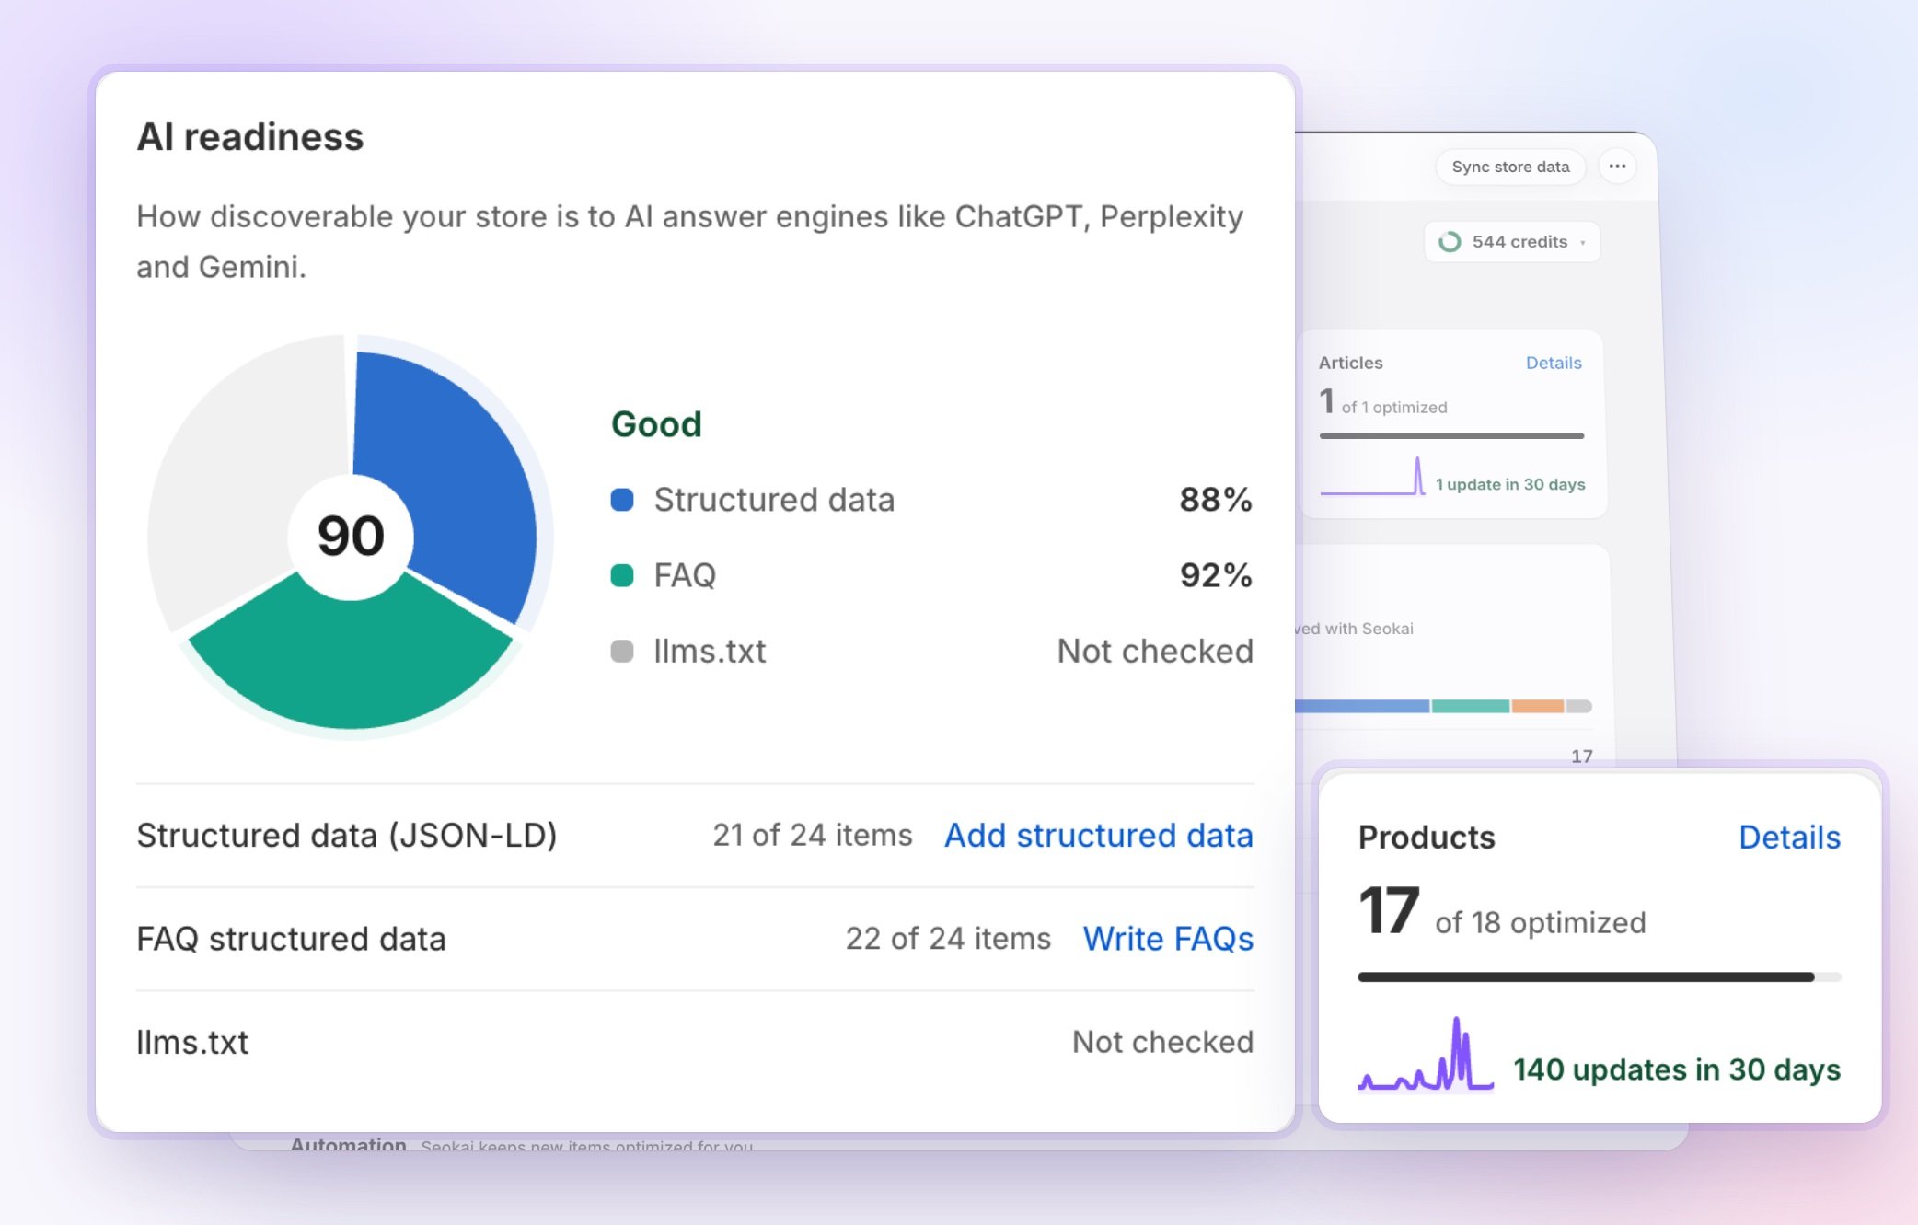Click the Articles optimized progress bar
The width and height of the screenshot is (1918, 1225).
pyautogui.click(x=1451, y=436)
